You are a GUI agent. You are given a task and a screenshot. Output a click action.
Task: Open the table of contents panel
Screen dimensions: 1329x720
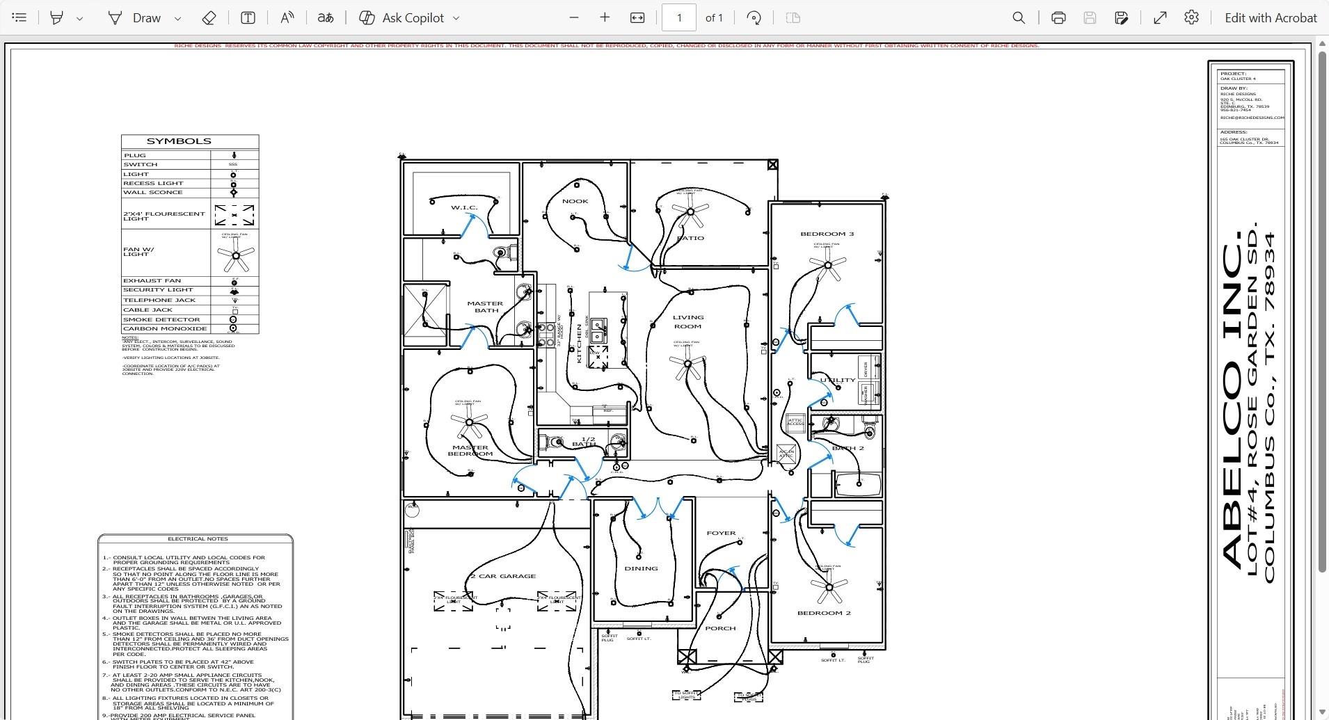click(x=19, y=18)
